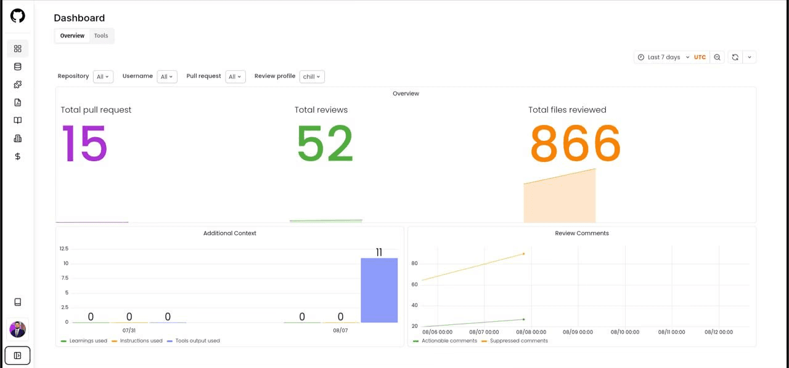The width and height of the screenshot is (789, 368).
Task: Click the zoom-out magnifier icon in the toolbar
Action: (x=717, y=57)
